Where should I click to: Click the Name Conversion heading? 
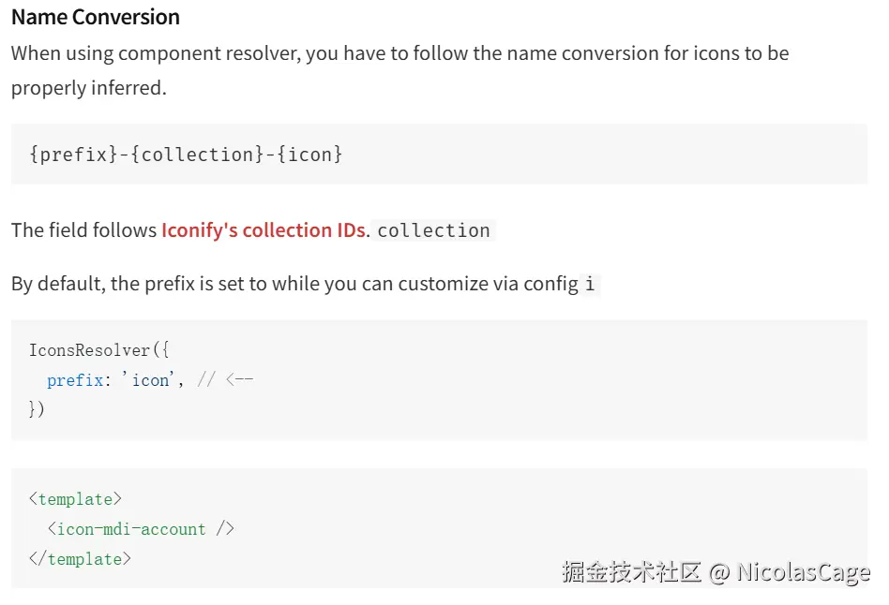point(96,17)
